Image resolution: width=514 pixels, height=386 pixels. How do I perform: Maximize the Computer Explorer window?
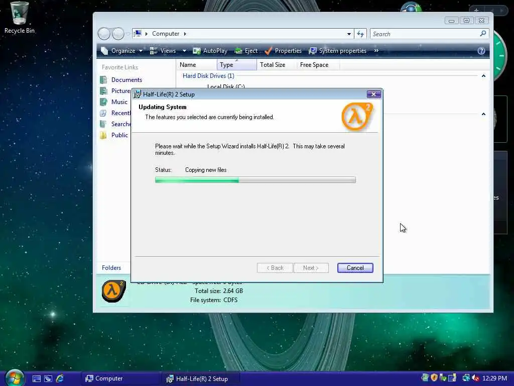pos(466,20)
